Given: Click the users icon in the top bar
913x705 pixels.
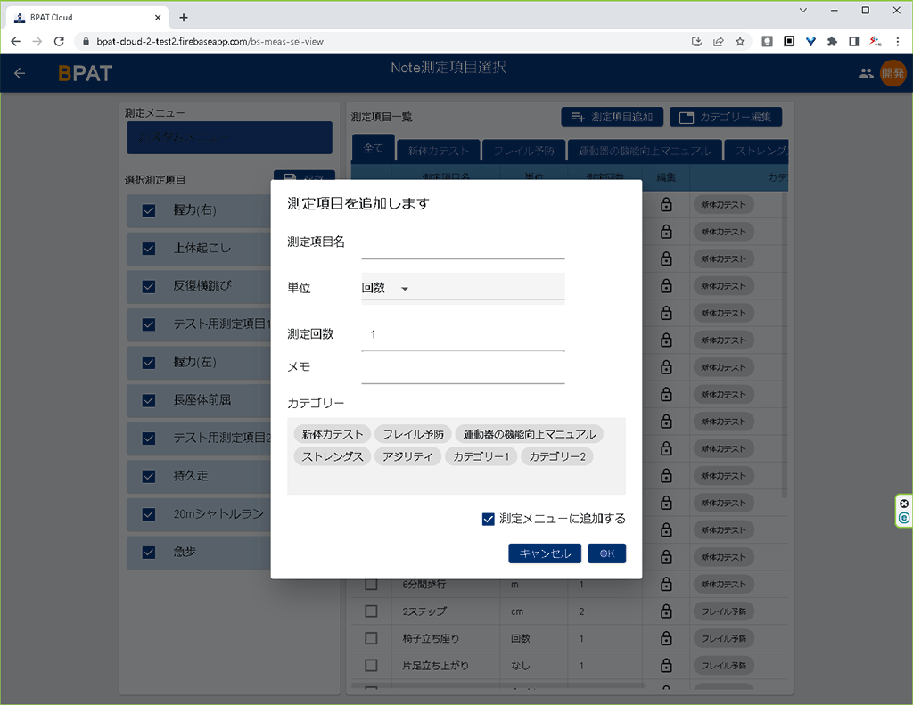Looking at the screenshot, I should [866, 73].
